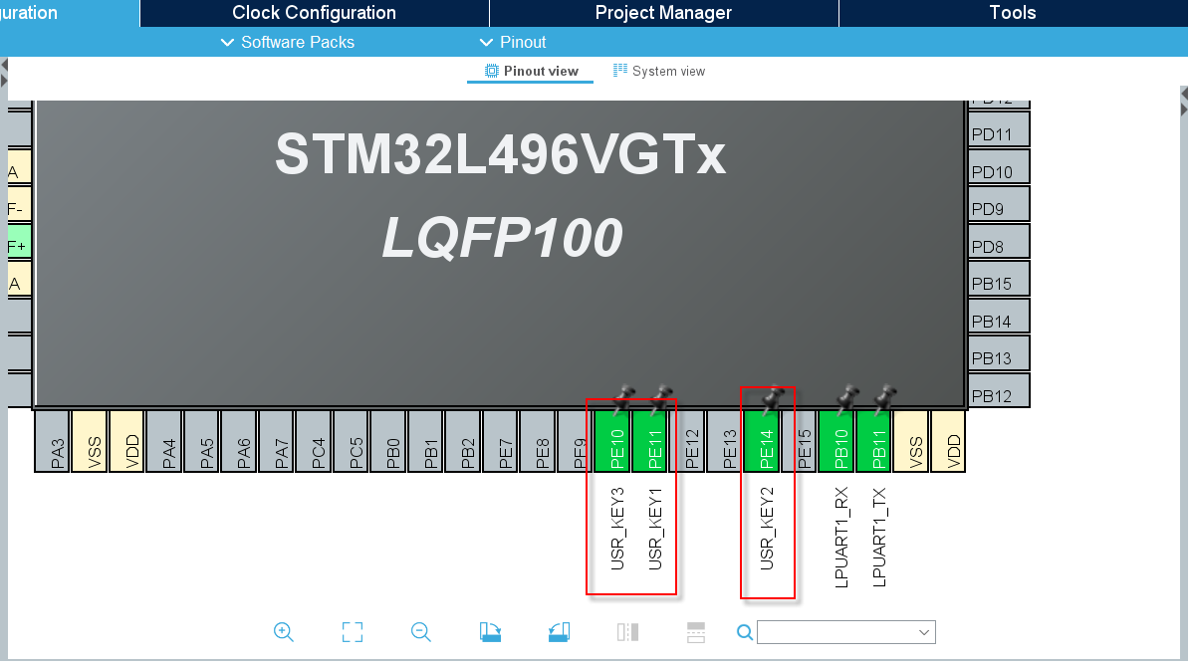Click pin PB14 on right side
1193x665 pixels.
pos(999,316)
